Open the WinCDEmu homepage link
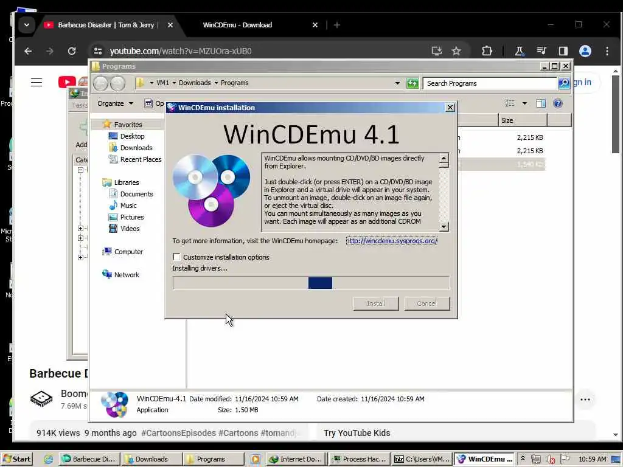This screenshot has height=467, width=623. [391, 241]
